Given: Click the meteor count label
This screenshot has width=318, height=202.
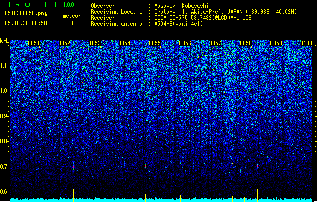Looking at the screenshot, I should [72, 16].
